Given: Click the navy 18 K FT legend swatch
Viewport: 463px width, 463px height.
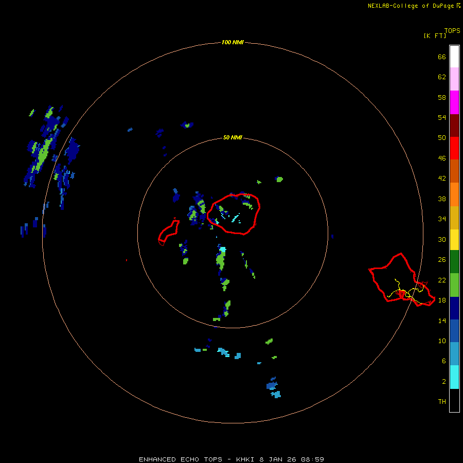Looking at the screenshot, I should click(x=454, y=308).
